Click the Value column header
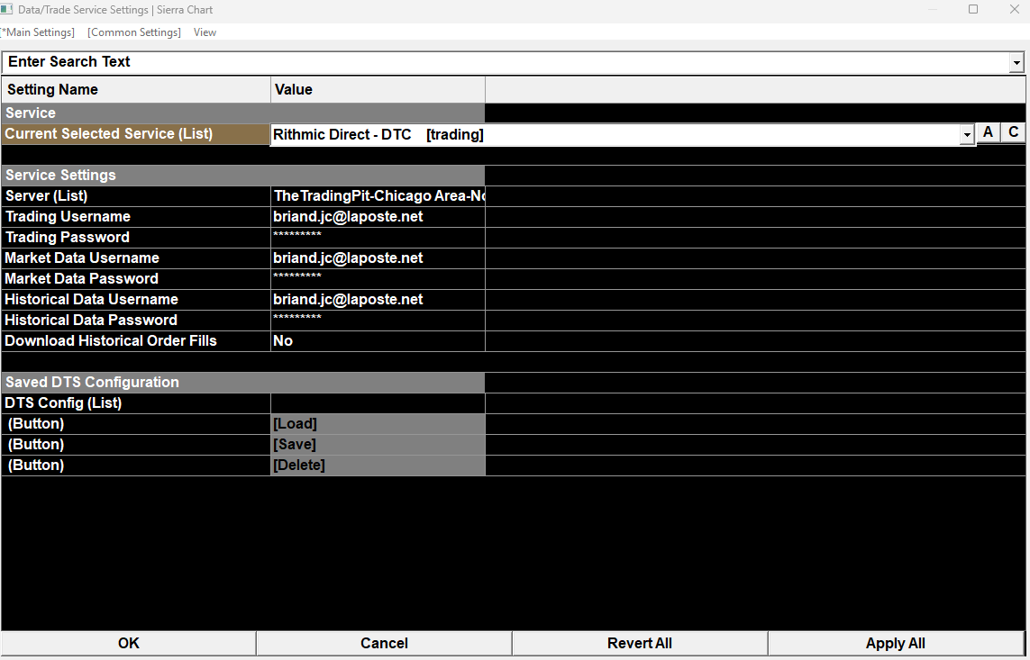Screen dimensions: 1030x660 coord(378,90)
